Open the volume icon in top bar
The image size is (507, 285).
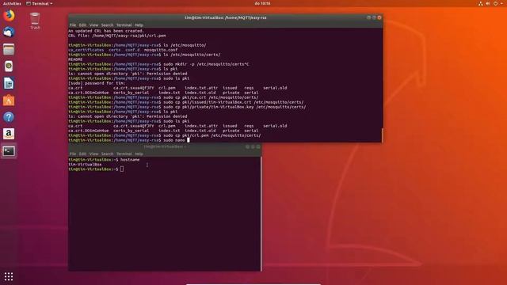pos(488,3)
